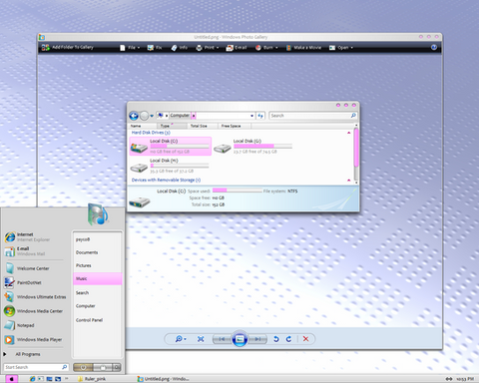Open the Ruler_pink taskbar button
This screenshot has height=383, width=479.
pyautogui.click(x=92, y=379)
